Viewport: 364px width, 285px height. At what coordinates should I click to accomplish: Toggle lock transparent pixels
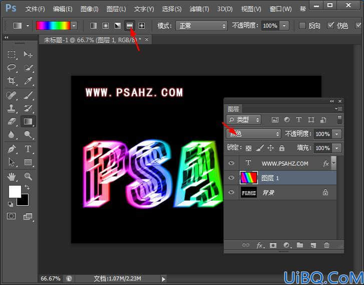248,148
